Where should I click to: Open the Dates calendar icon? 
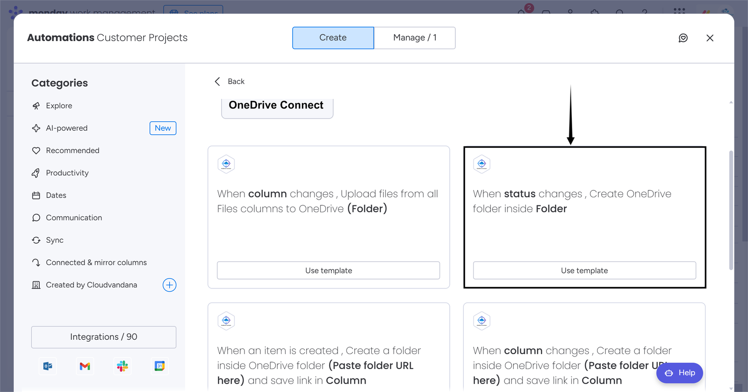[36, 196]
